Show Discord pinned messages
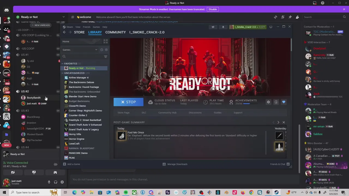The width and height of the screenshot is (349, 196). [x=290, y=17]
